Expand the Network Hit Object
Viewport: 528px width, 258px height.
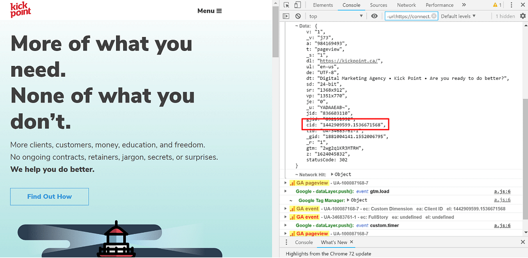[x=332, y=174]
